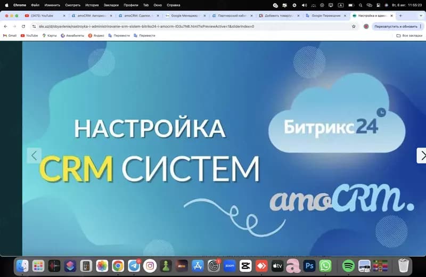Image resolution: width=426 pixels, height=277 pixels.
Task: Reload the page in Chrome
Action: pos(23,26)
